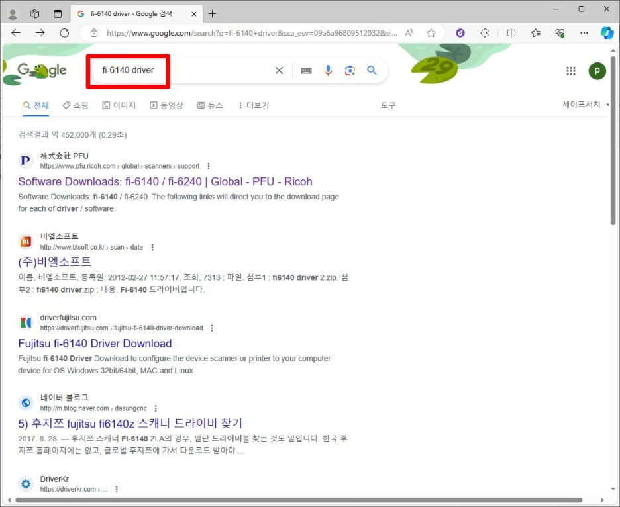The image size is (620, 507).
Task: Click the vertical scrollbar thumb
Action: click(x=613, y=141)
